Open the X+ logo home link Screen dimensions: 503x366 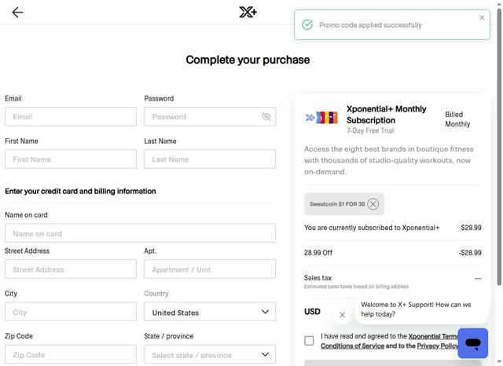pyautogui.click(x=248, y=13)
